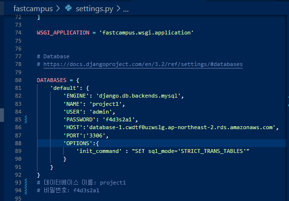Open the docs.djangoproject.com databases link
Image resolution: width=289 pixels, height=201 pixels.
click(x=143, y=64)
